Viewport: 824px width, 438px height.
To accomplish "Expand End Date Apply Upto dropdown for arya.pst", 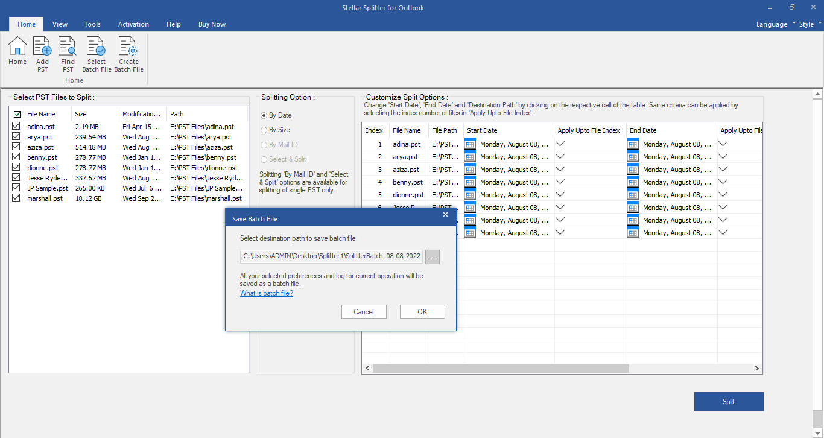I will (x=723, y=156).
